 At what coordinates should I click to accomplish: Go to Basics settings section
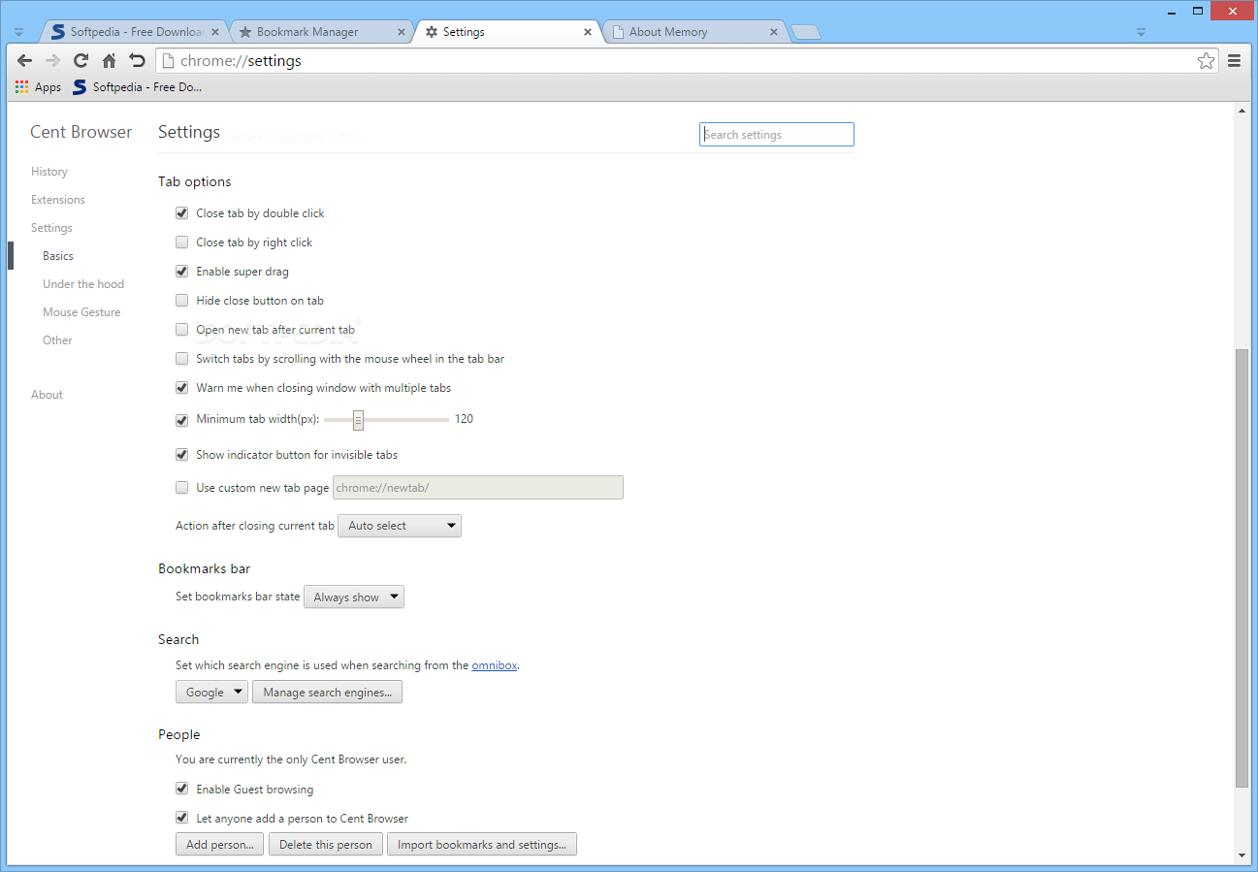[58, 256]
